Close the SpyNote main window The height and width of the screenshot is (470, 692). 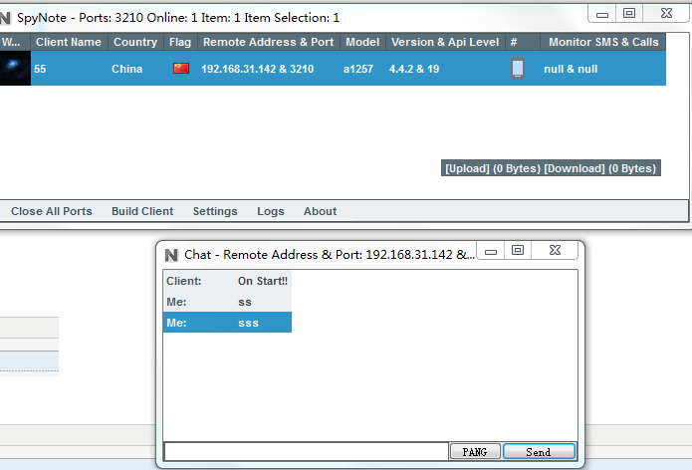[666, 13]
